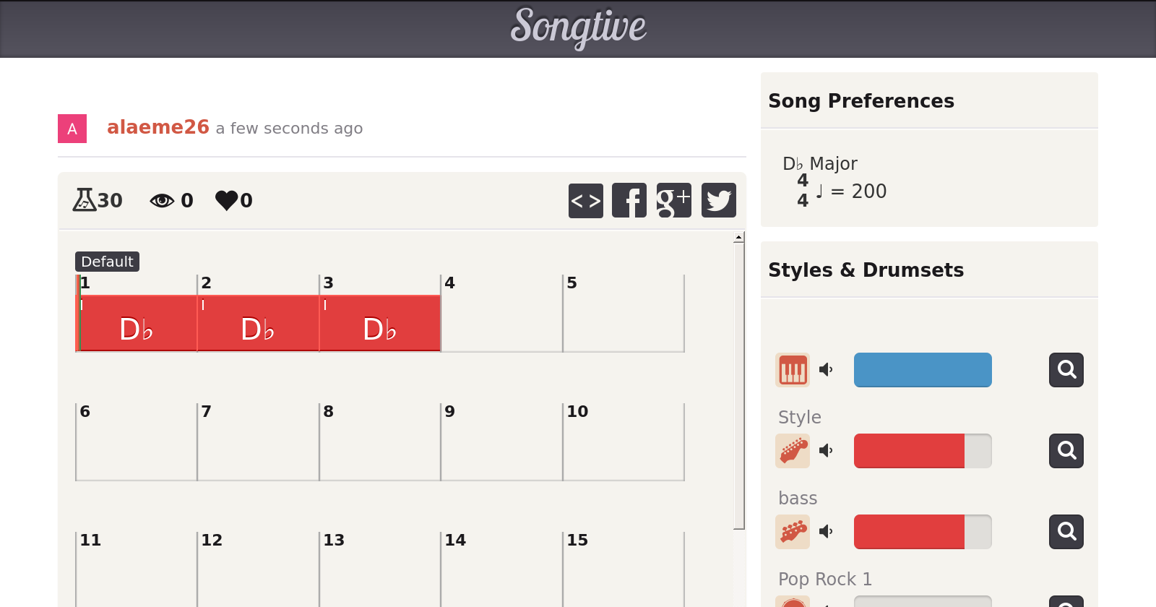Select the D♭ chord in measure 2
The height and width of the screenshot is (607, 1156).
[258, 329]
